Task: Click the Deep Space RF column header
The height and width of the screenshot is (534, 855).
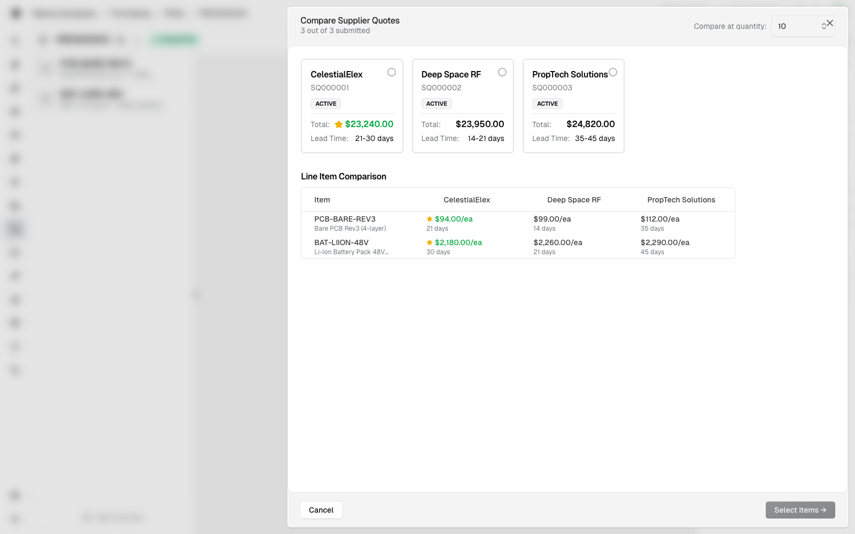Action: [574, 200]
